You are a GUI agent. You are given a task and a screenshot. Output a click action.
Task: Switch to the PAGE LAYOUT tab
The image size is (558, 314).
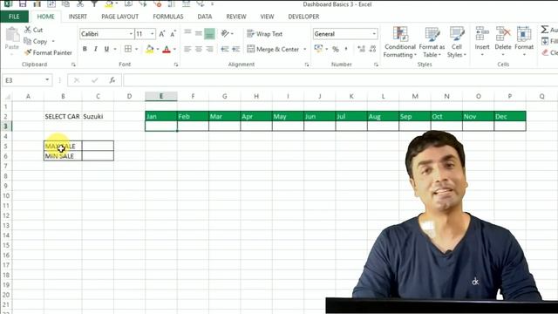[x=120, y=17]
